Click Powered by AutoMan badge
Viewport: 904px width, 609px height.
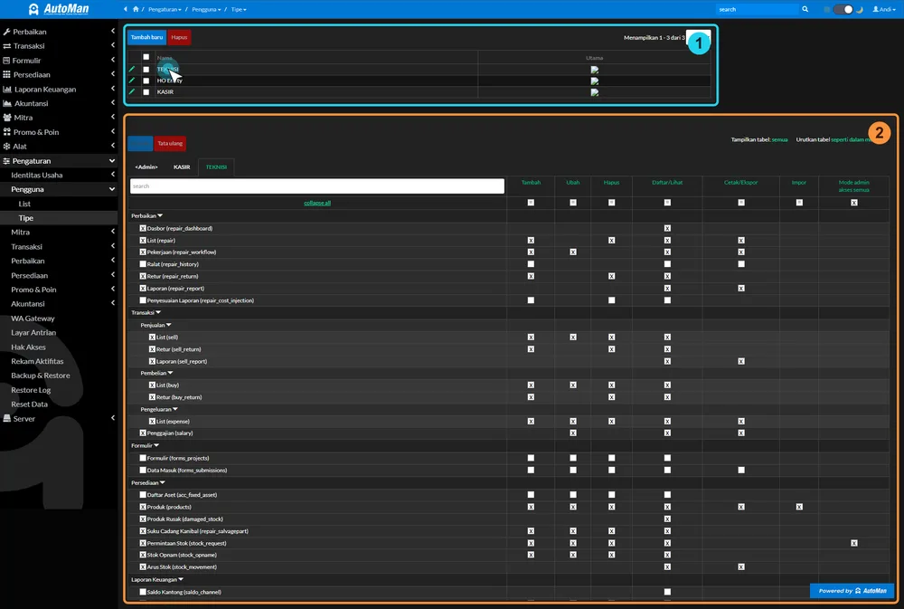(x=852, y=591)
